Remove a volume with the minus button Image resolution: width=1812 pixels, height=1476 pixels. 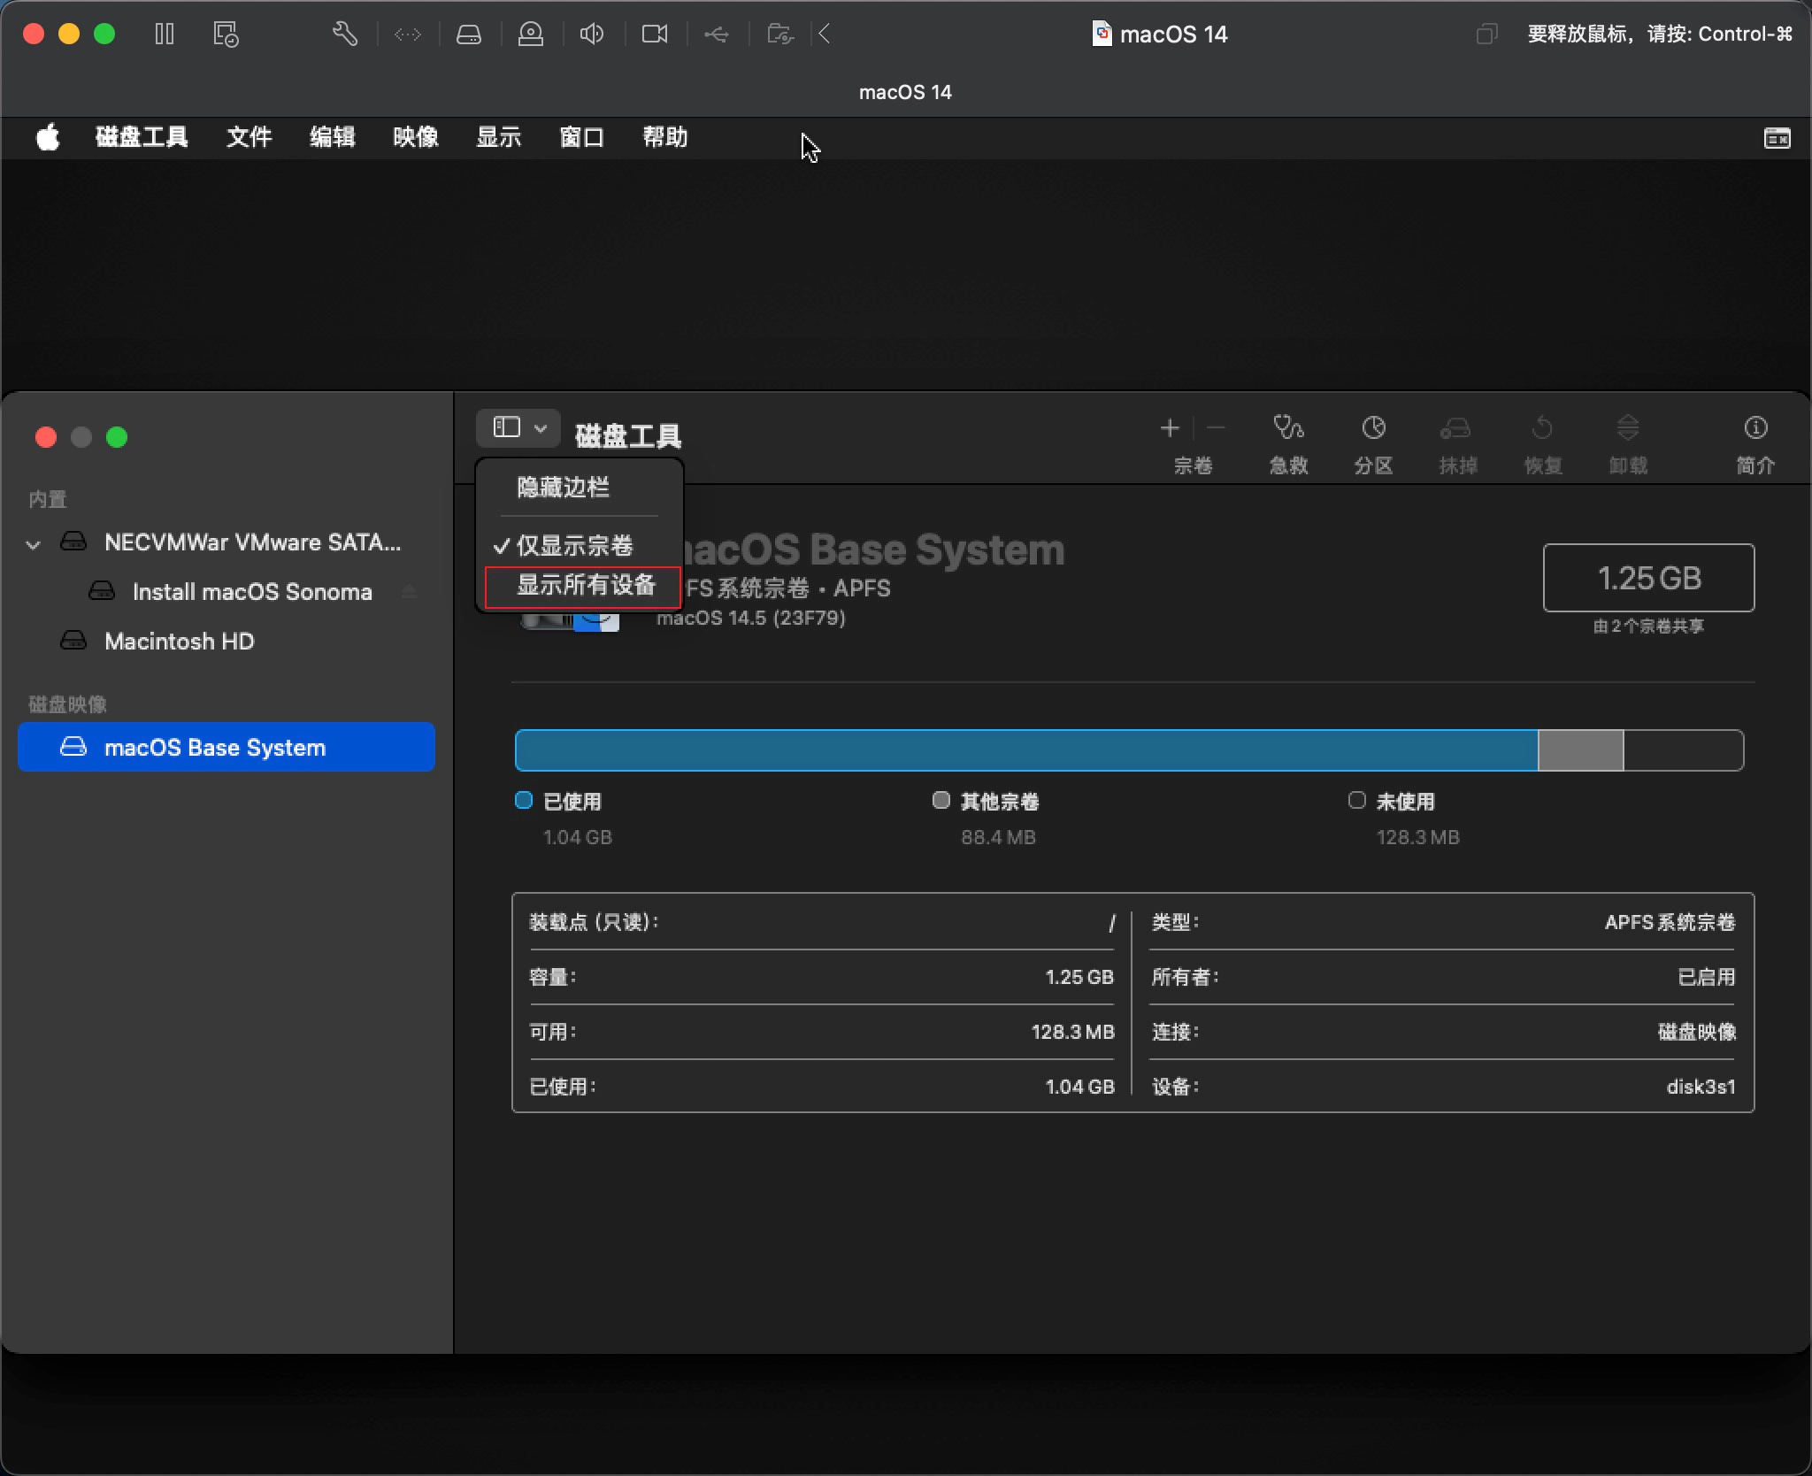[1216, 428]
